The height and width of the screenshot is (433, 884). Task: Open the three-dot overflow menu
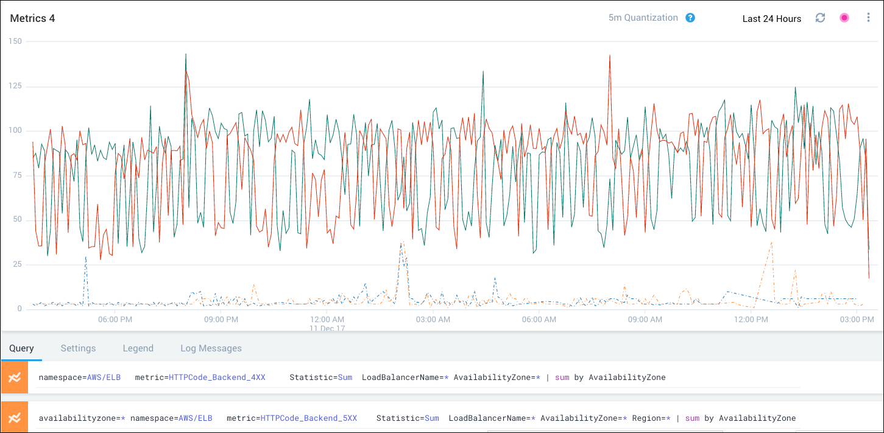[x=868, y=18]
